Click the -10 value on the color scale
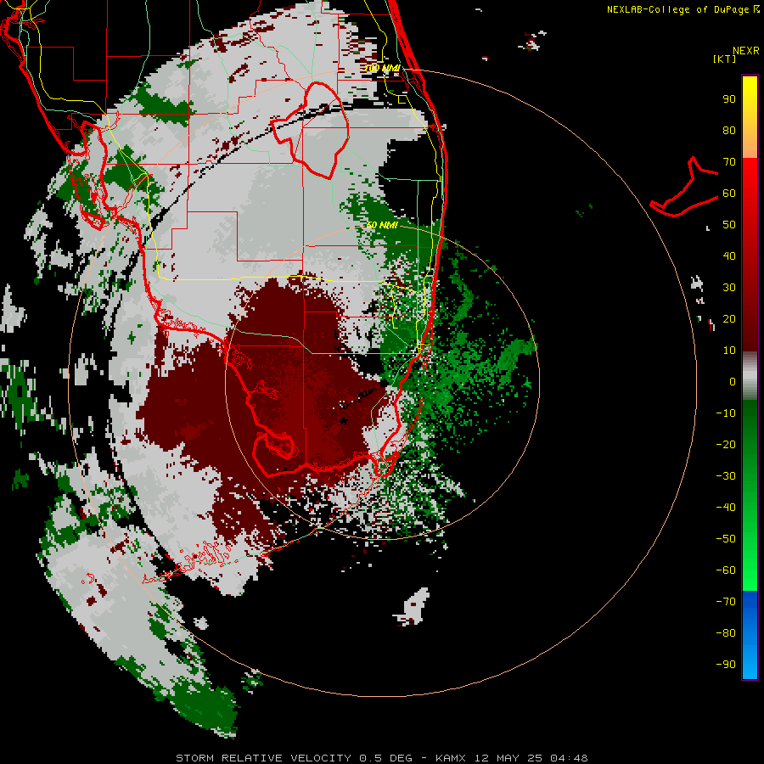 click(726, 413)
